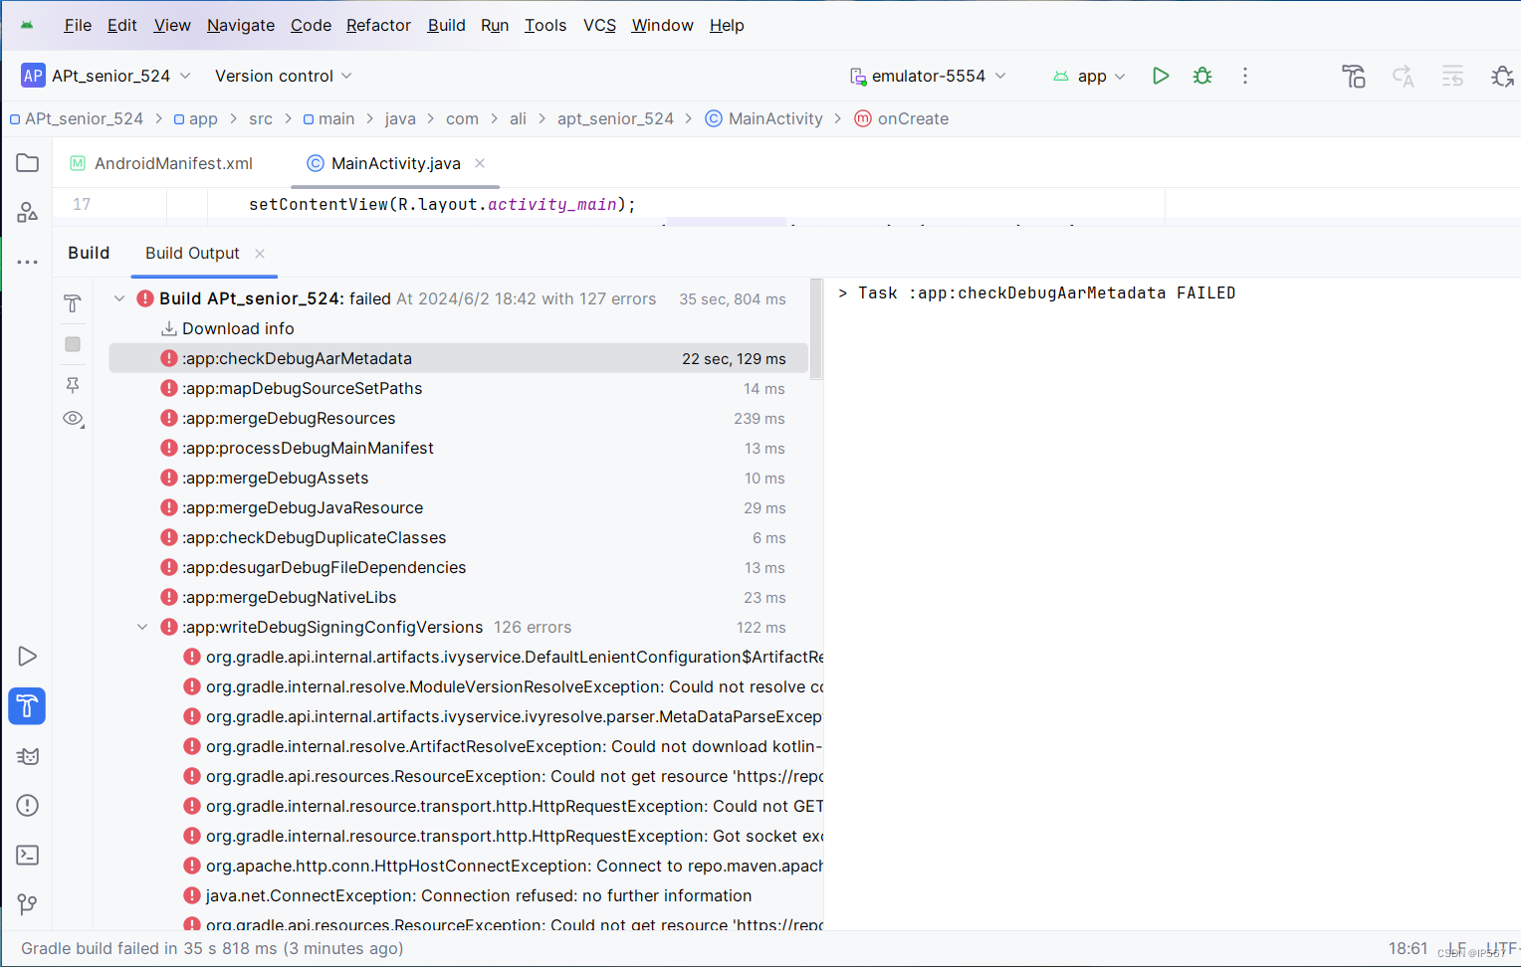The image size is (1521, 967).
Task: Open the emulator-5554 device dropdown
Action: 928,76
